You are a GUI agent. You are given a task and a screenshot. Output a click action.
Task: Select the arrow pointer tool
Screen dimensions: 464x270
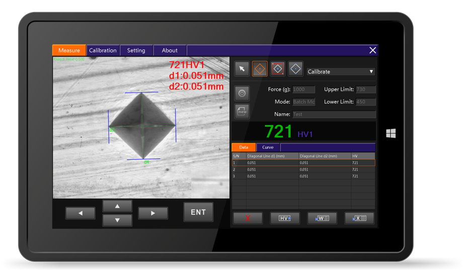click(242, 69)
